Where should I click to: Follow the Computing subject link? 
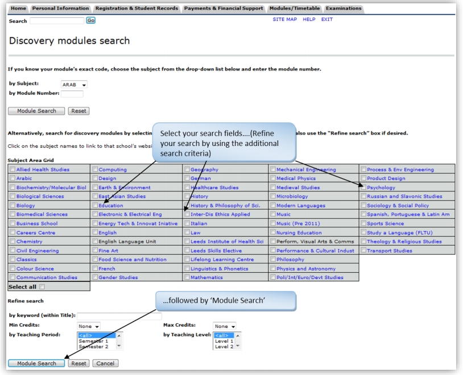click(113, 169)
